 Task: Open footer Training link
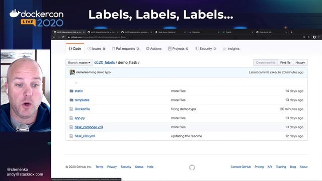tap(281, 167)
